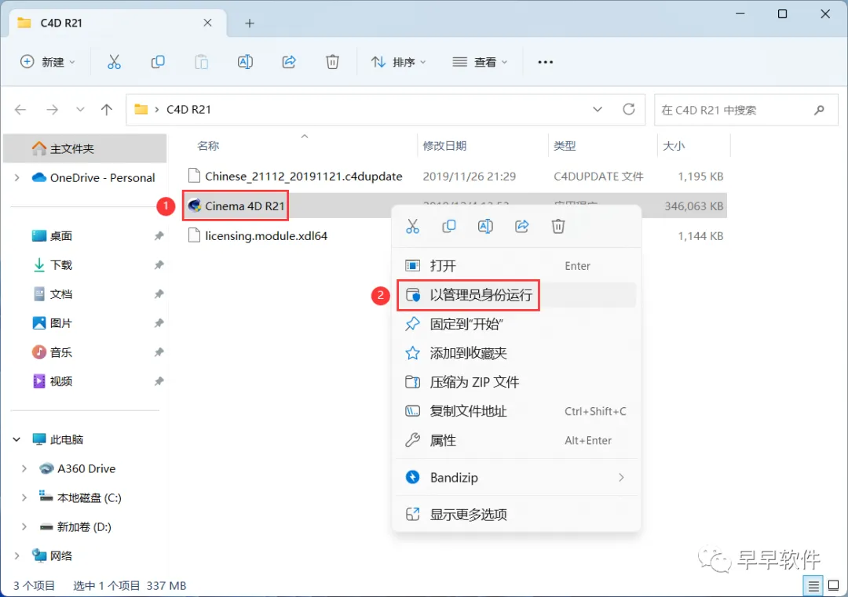848x597 pixels.
Task: Click the search magnifier icon
Action: coord(819,110)
